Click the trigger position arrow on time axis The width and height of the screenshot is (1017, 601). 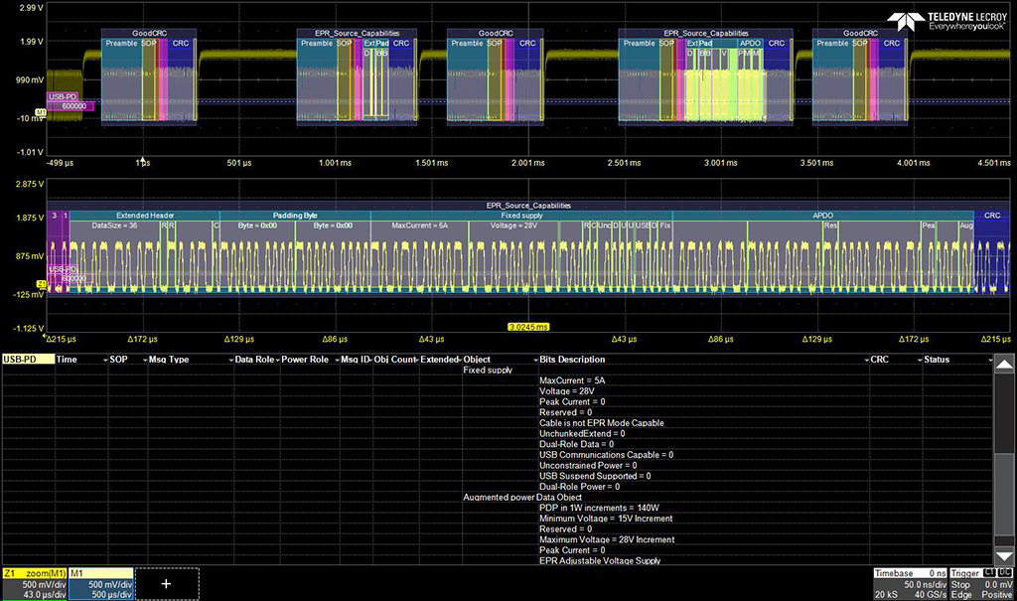pos(143,159)
